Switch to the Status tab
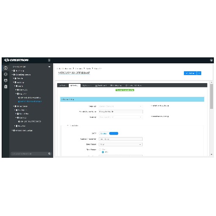The width and height of the screenshot is (216, 216). coord(63,86)
